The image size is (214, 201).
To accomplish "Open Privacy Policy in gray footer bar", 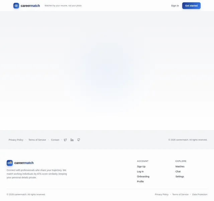I will 16,140.
